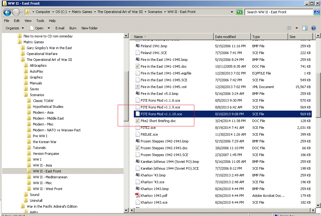Sort files by the Size column header
Image resolution: width=321 pixels, height=216 pixels.
300,37
